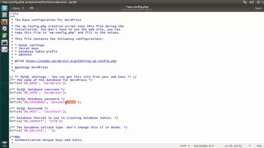Viewport: 264px width, 148px height.
Task: Click the '<?php' opening tag
Action: point(14,14)
